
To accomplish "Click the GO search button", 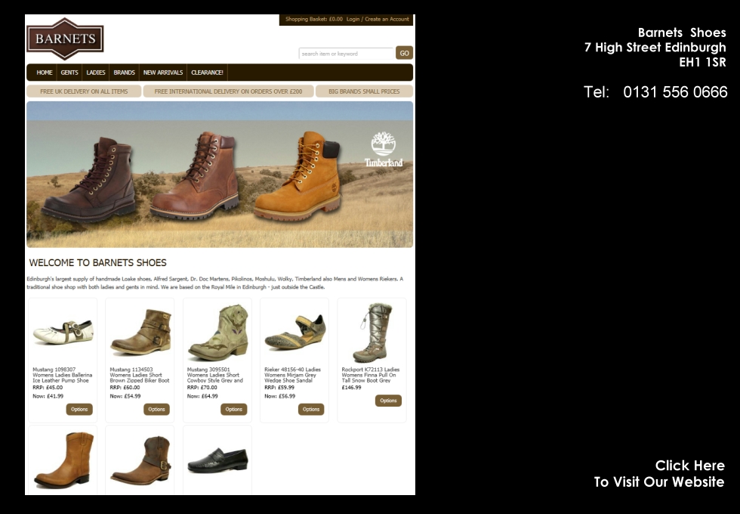I will (x=405, y=53).
